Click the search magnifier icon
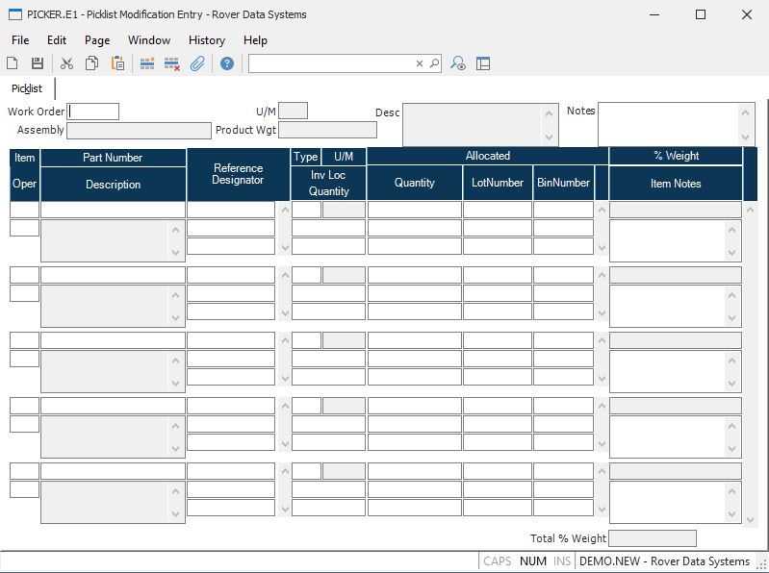 point(434,63)
